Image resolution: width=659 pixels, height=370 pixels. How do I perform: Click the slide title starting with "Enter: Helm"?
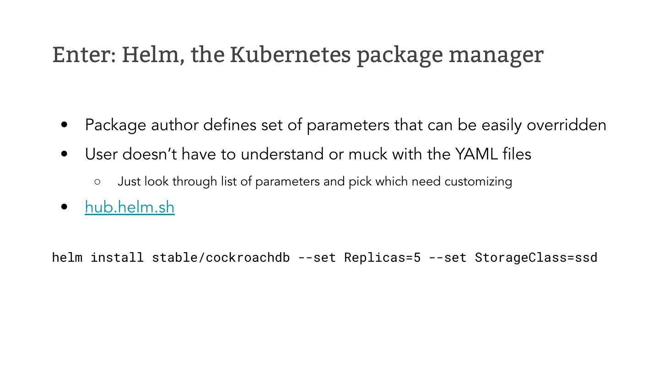click(x=297, y=54)
